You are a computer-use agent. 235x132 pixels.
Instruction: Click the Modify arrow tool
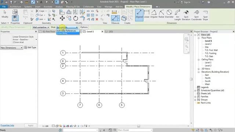click(x=5, y=14)
